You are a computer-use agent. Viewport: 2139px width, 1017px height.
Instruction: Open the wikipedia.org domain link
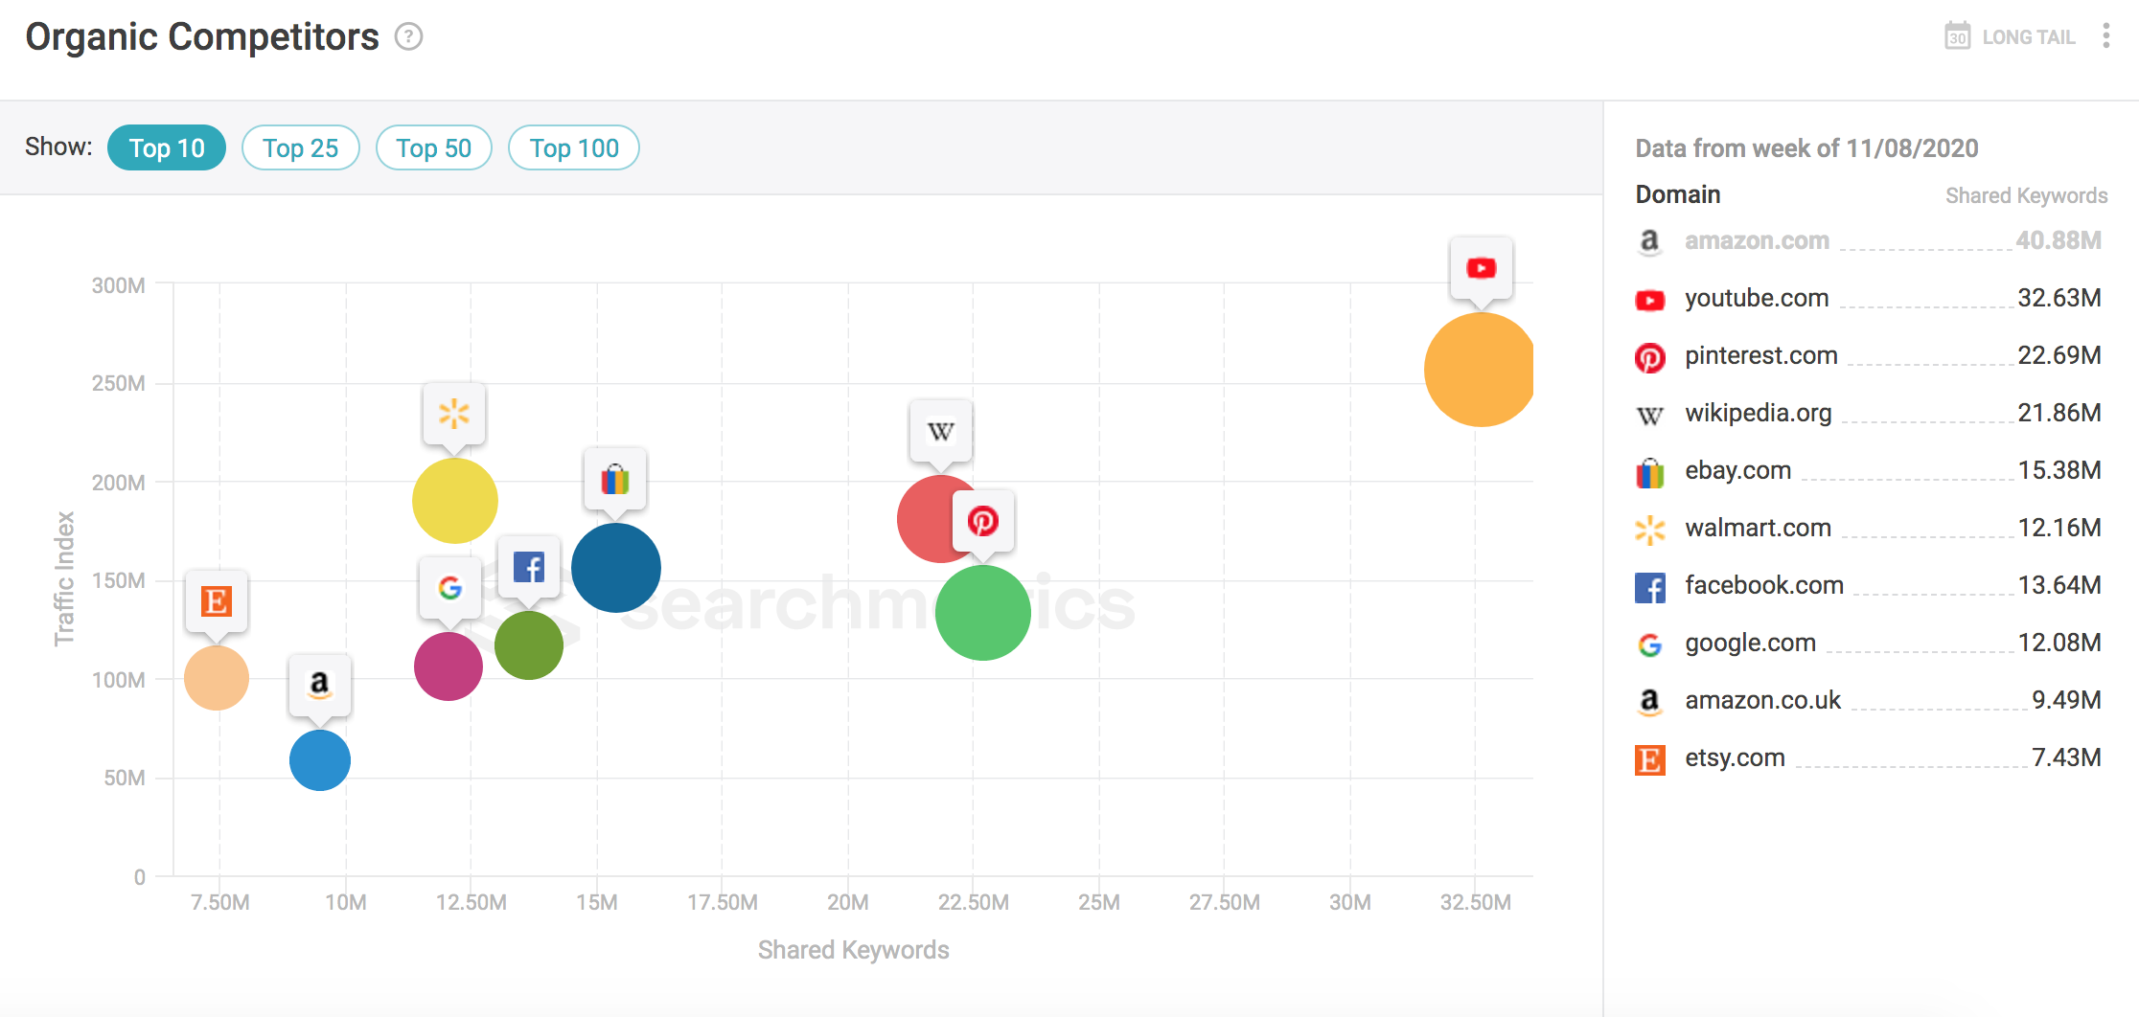(1759, 413)
